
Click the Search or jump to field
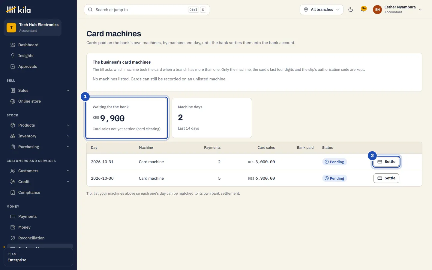(x=147, y=10)
